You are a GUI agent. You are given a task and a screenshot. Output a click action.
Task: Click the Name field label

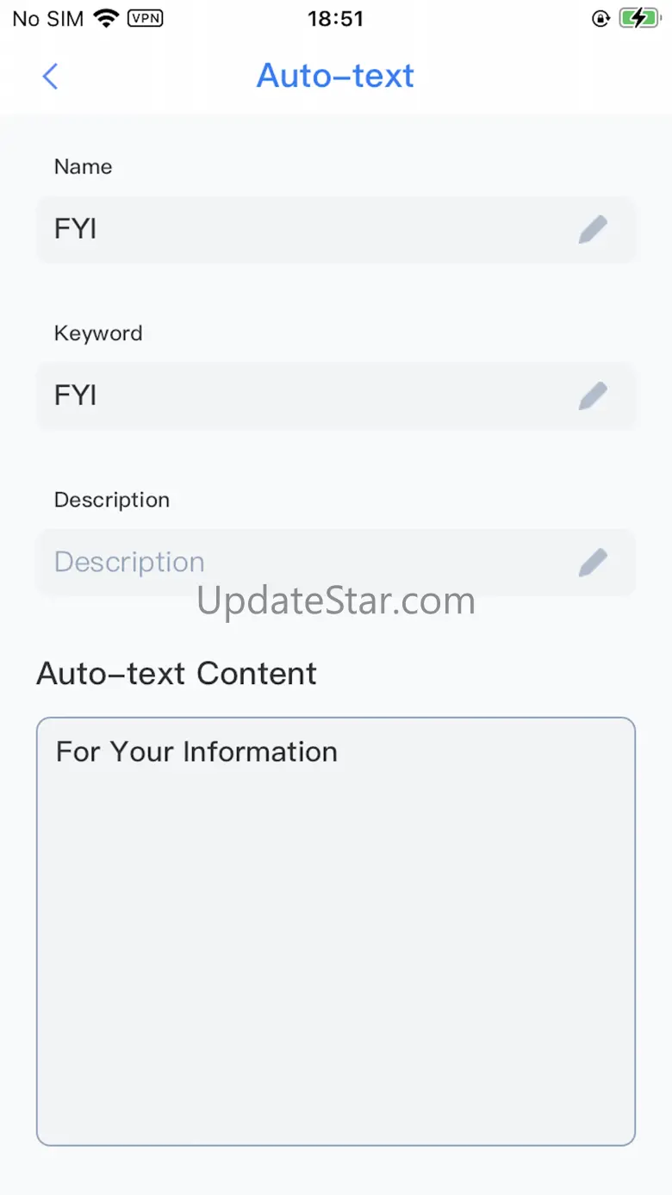83,166
